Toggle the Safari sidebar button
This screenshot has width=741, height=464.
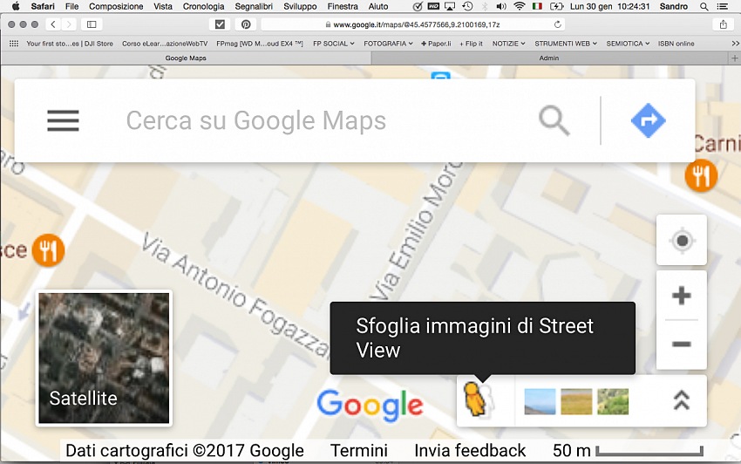click(92, 24)
